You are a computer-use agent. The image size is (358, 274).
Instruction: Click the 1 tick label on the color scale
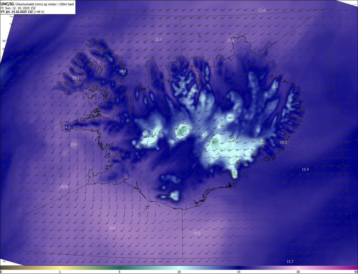60,272
